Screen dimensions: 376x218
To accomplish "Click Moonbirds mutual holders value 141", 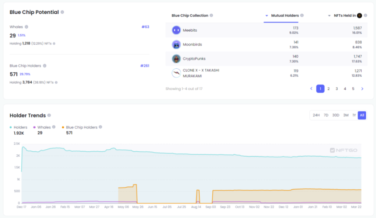I will pyautogui.click(x=296, y=42).
